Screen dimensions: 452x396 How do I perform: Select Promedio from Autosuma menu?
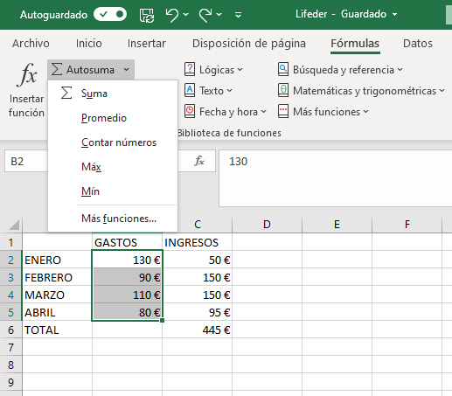pos(104,118)
